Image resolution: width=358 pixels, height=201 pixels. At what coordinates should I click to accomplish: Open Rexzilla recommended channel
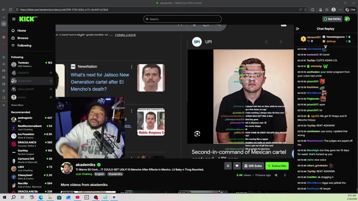coord(32,185)
